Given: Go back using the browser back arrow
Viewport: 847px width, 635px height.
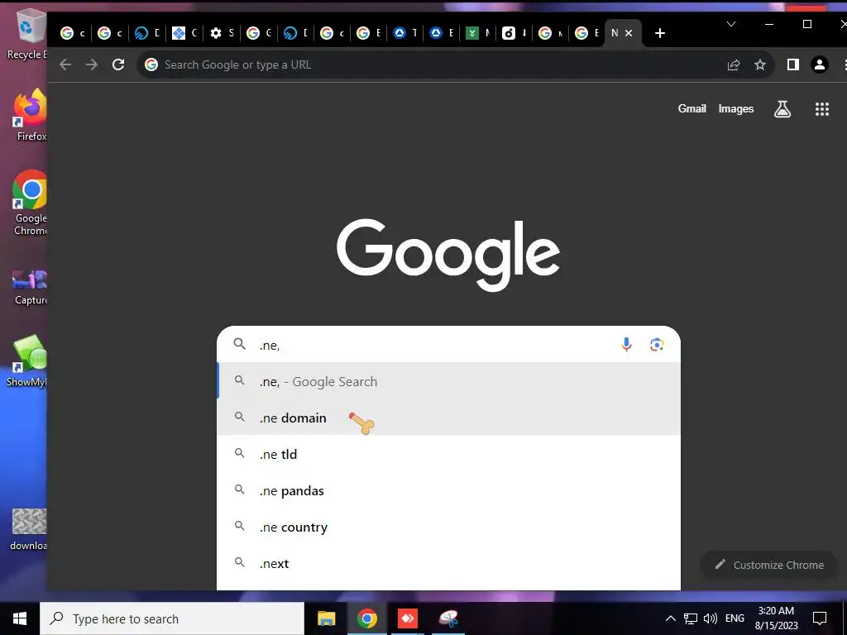Looking at the screenshot, I should [65, 64].
